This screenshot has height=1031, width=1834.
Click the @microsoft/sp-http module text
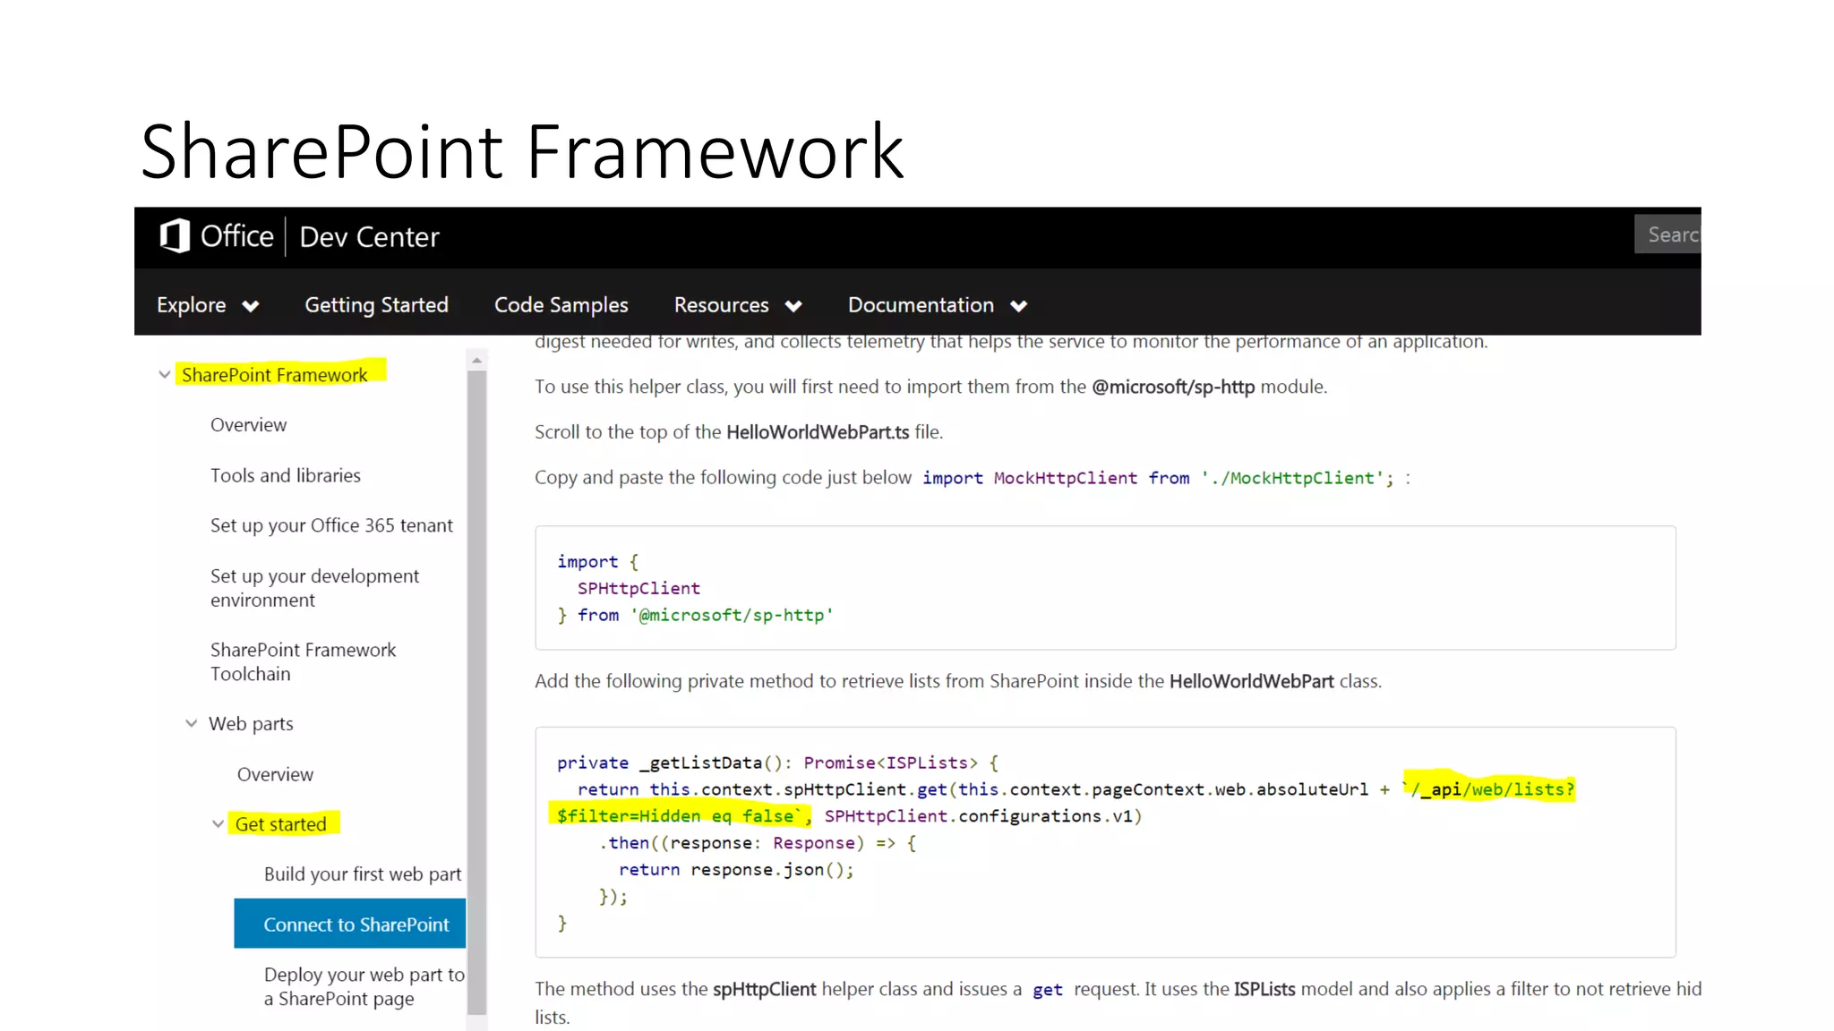[x=1173, y=387]
